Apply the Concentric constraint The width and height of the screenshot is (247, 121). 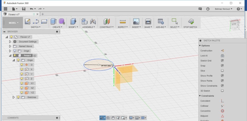point(222,111)
